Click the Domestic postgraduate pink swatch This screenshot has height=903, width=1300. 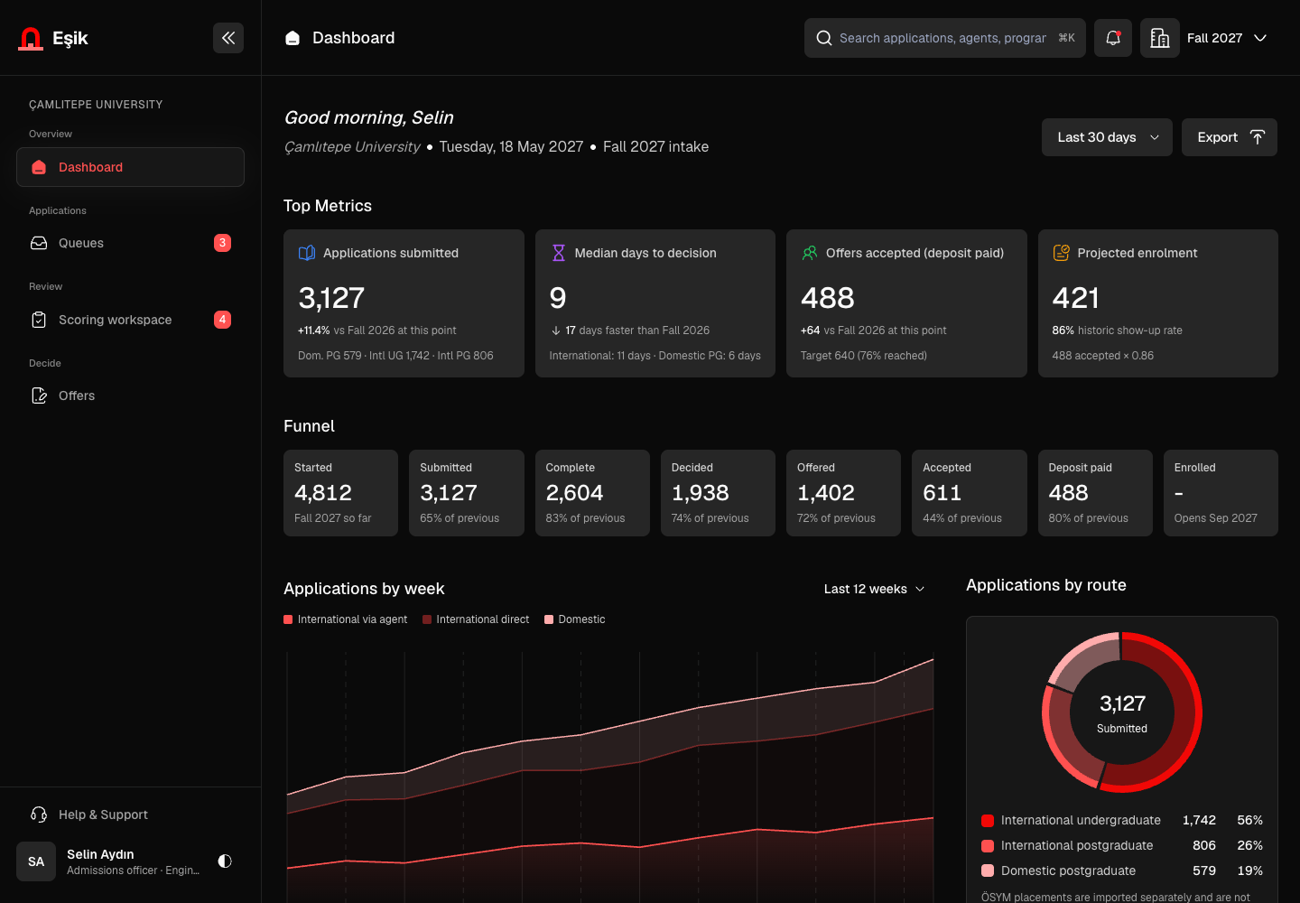point(988,870)
